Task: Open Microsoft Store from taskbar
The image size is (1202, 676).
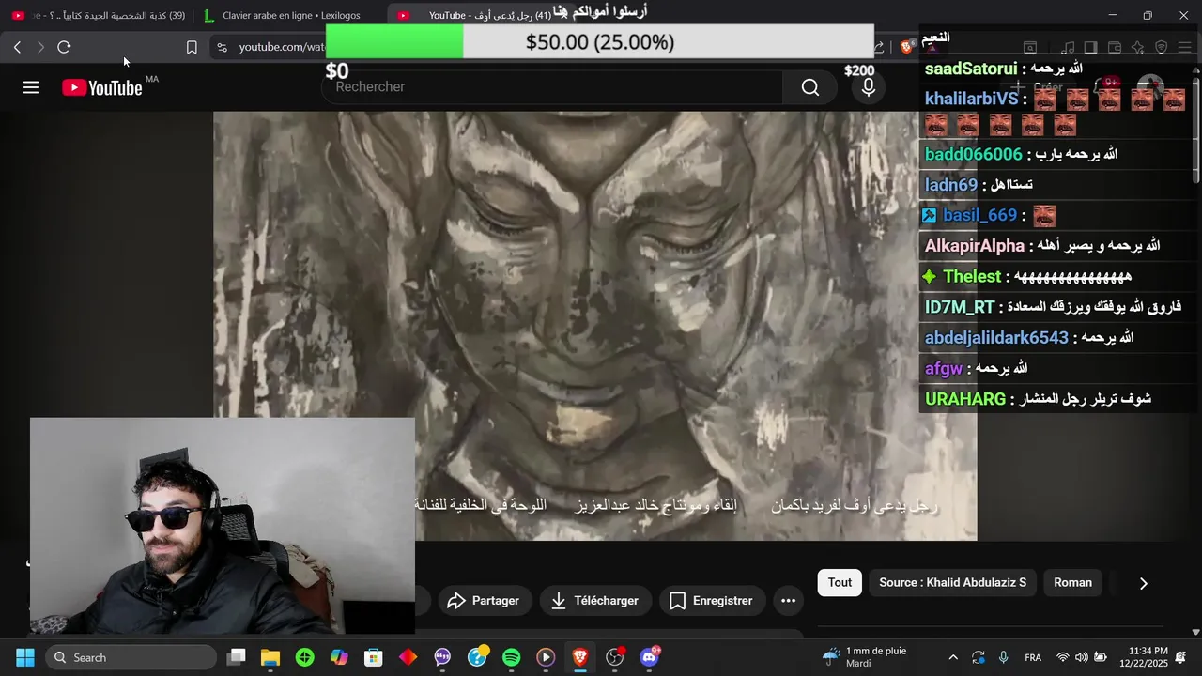Action: (374, 657)
